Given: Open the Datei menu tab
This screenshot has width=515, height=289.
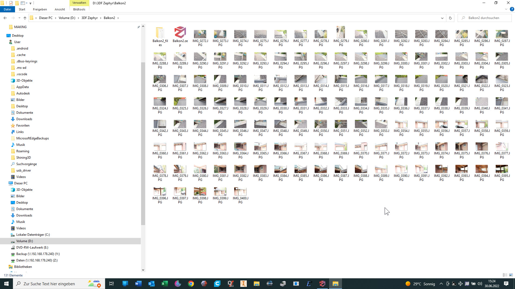Looking at the screenshot, I should pos(7,9).
